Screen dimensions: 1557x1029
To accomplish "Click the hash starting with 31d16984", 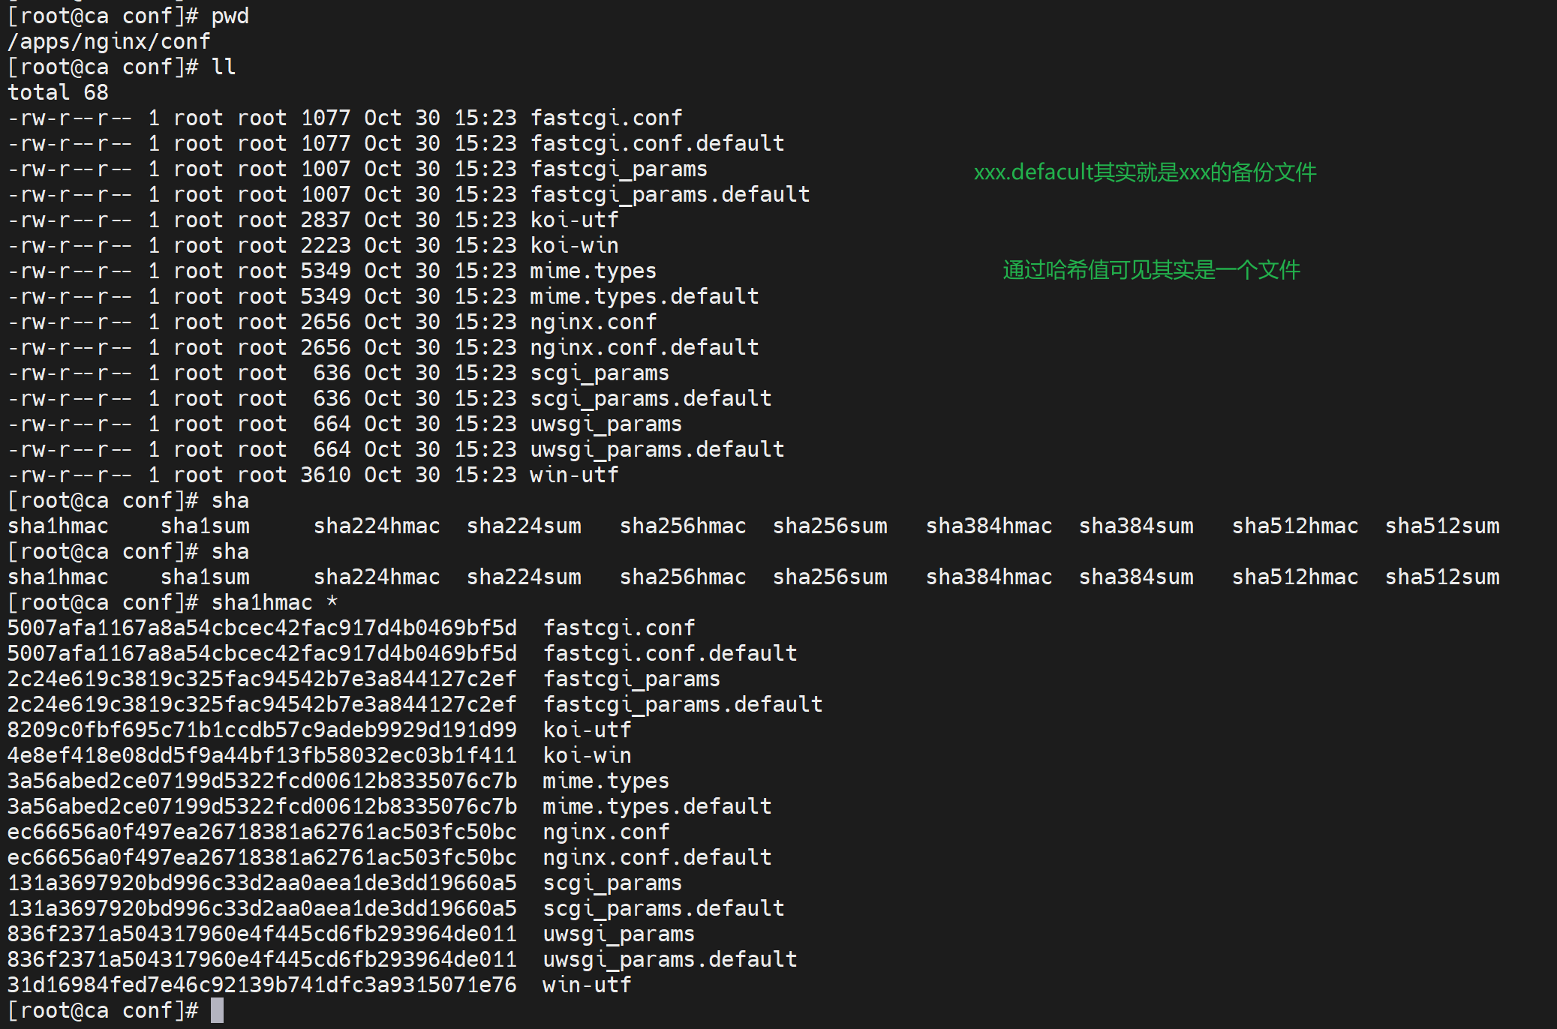I will tap(262, 985).
